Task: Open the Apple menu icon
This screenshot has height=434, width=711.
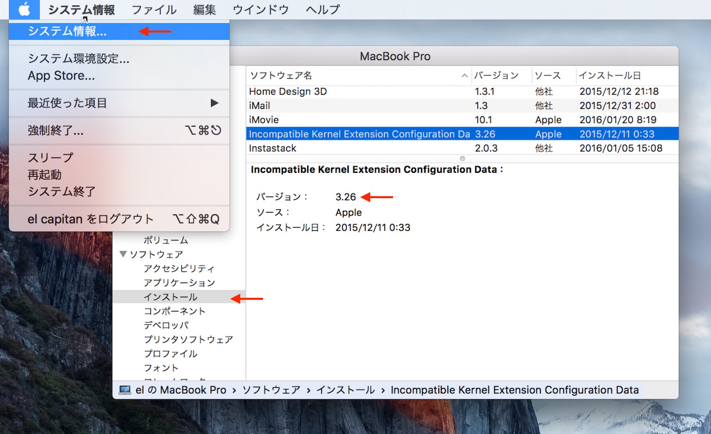Action: coord(24,9)
